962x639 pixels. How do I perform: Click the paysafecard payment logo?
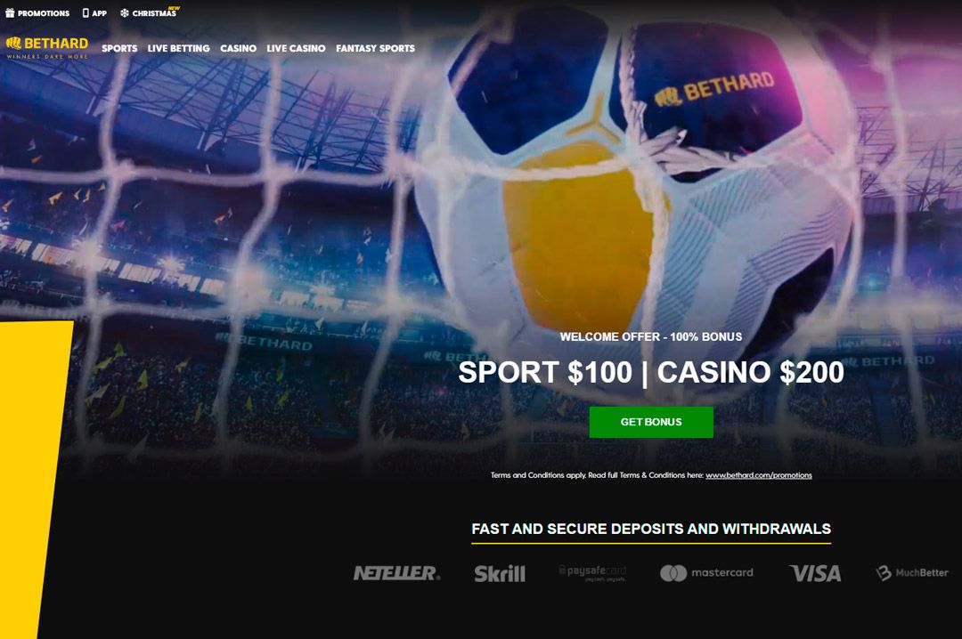[x=592, y=573]
